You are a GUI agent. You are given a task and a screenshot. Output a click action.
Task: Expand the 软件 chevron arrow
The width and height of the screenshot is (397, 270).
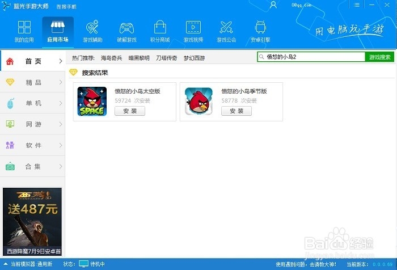click(61, 145)
